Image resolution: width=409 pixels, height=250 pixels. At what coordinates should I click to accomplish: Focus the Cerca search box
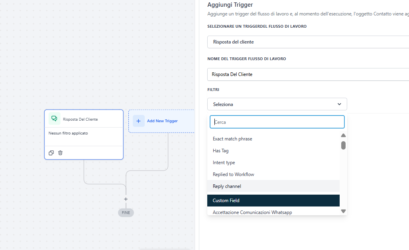tap(277, 122)
